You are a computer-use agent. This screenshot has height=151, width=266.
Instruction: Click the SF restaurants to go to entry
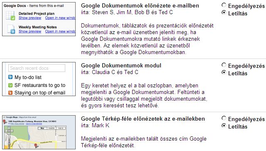coord(40,85)
